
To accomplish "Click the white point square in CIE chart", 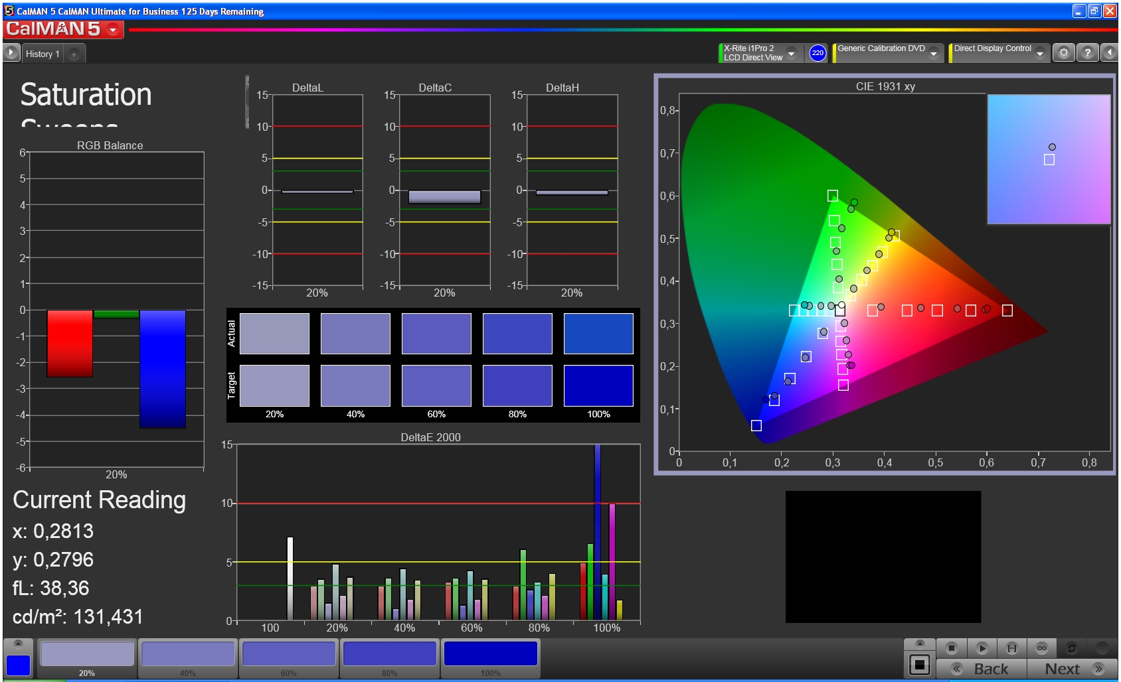I will (839, 310).
